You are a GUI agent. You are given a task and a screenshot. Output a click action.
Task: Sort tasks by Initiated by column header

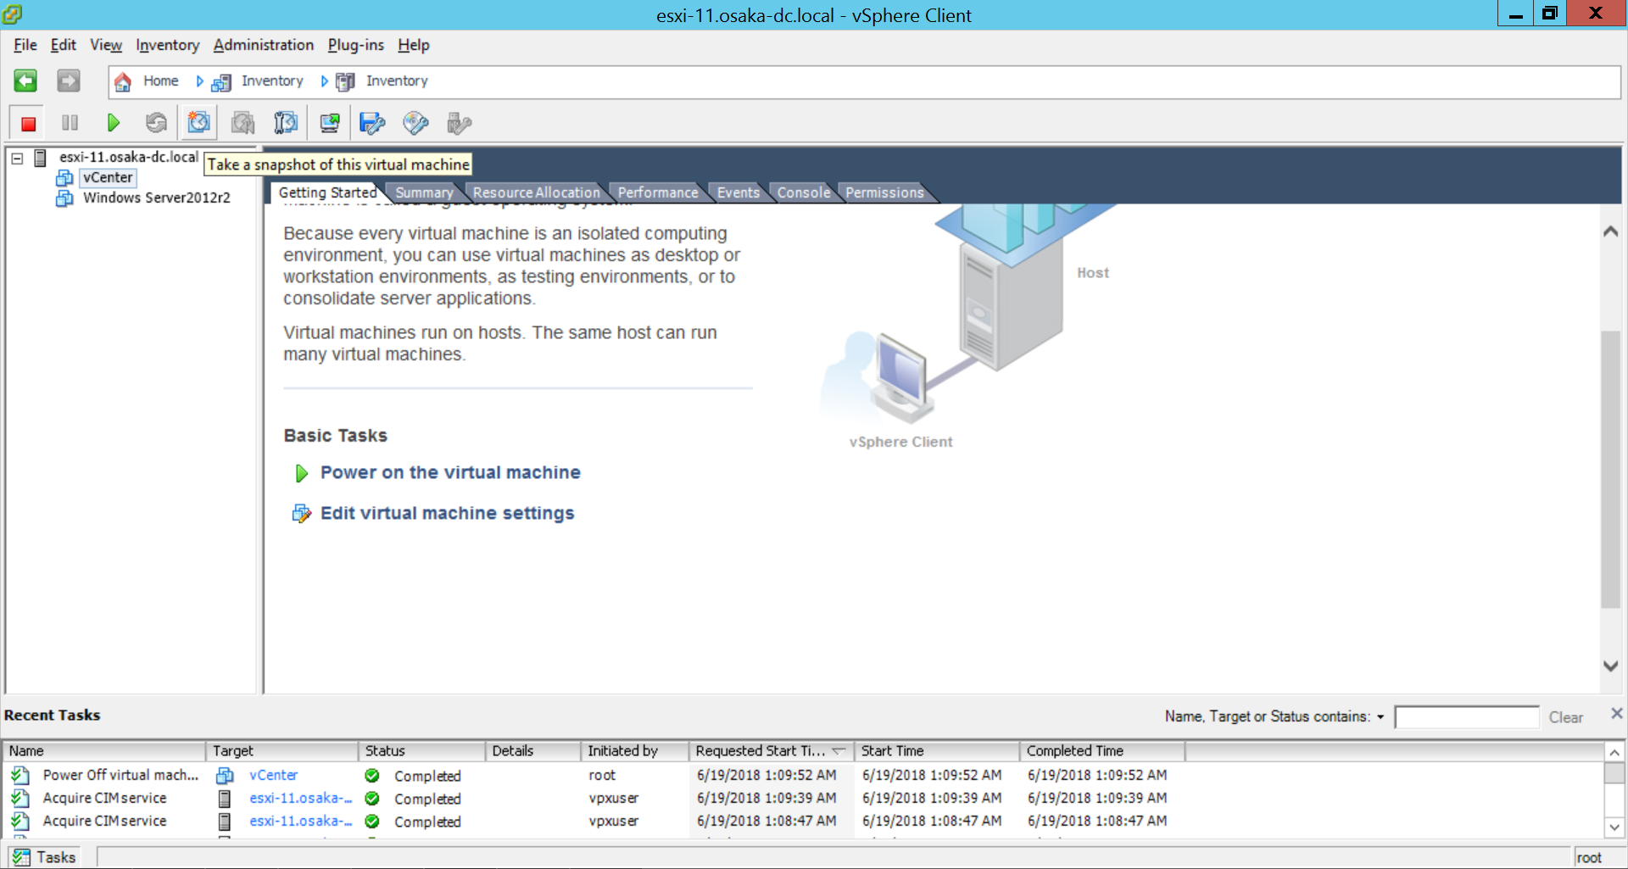[x=634, y=751]
